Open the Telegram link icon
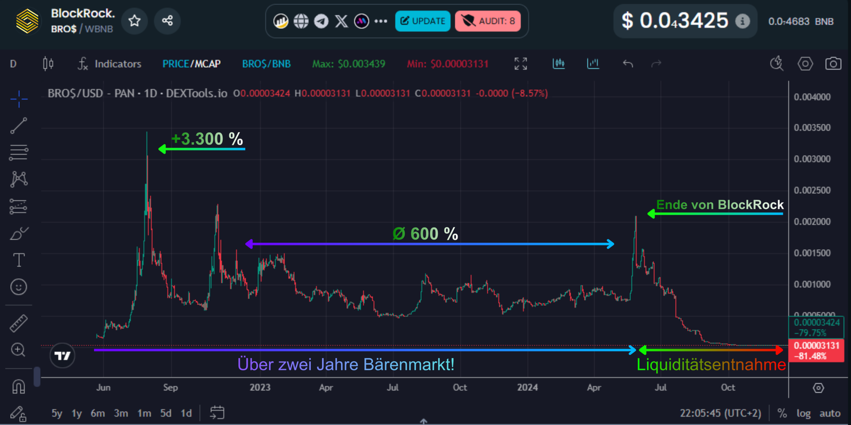This screenshot has height=425, width=851. coord(321,21)
